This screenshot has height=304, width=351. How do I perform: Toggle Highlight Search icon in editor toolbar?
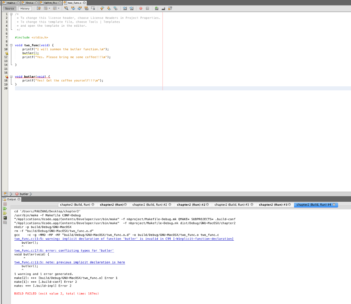(x=86, y=8)
